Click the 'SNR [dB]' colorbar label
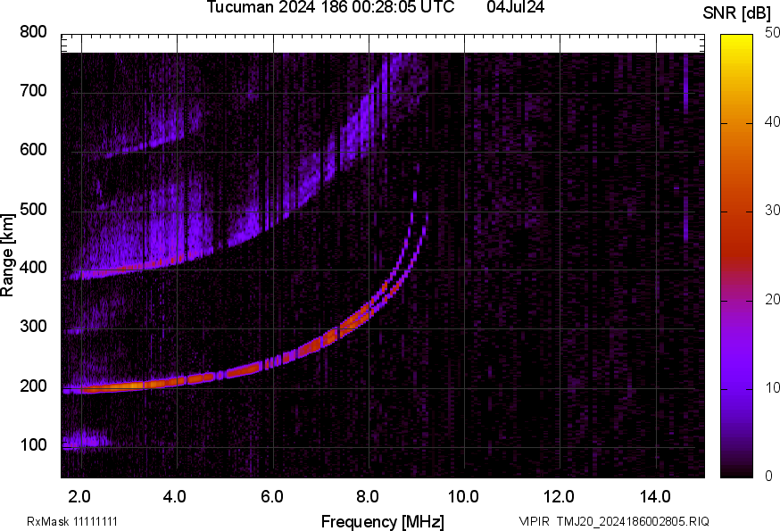Screen dimensions: 780x531 [x=736, y=13]
